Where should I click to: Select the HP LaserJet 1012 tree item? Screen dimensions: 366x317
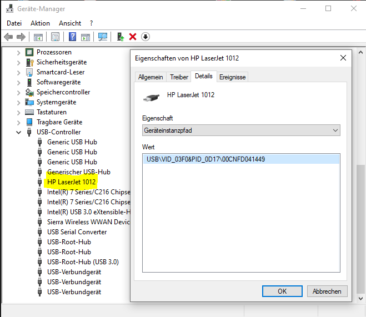coord(72,182)
